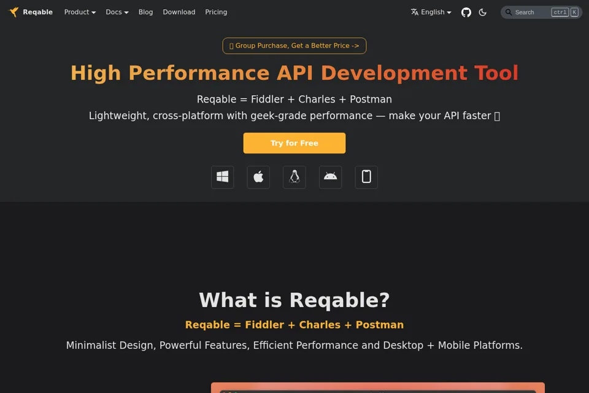589x393 pixels.
Task: Click the ctrl key shortcut badge
Action: click(560, 12)
